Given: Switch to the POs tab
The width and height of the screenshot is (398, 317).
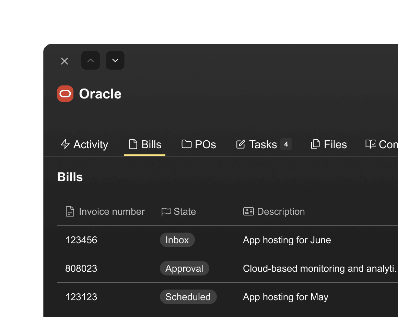Looking at the screenshot, I should point(199,144).
